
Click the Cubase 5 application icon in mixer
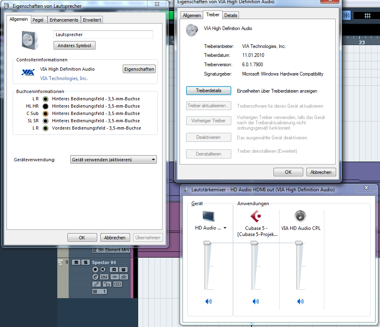[256, 216]
